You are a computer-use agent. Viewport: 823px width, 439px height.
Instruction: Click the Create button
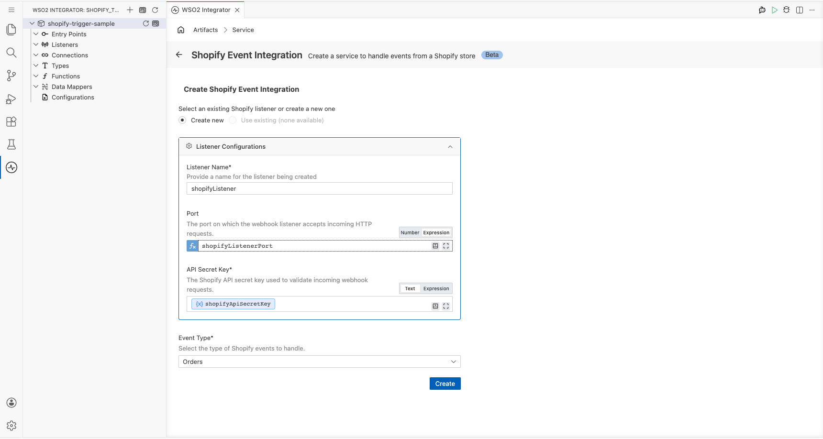(x=445, y=384)
